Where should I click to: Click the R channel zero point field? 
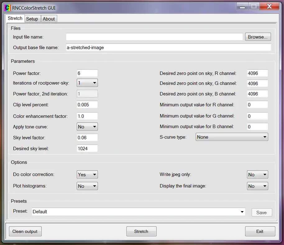click(257, 73)
